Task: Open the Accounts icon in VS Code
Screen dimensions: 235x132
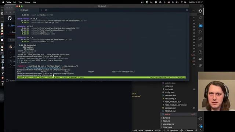Action: pos(200,118)
